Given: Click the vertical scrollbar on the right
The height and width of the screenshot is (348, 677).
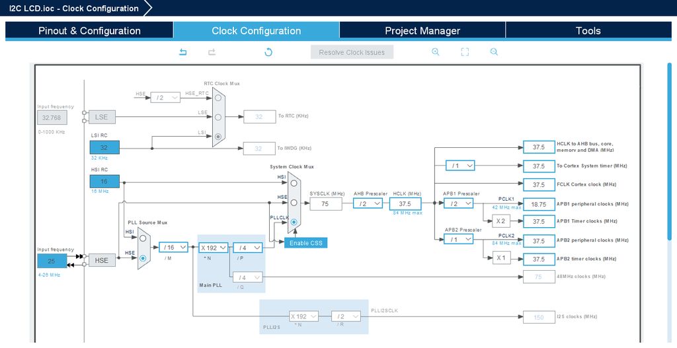Looking at the screenshot, I should 670,151.
